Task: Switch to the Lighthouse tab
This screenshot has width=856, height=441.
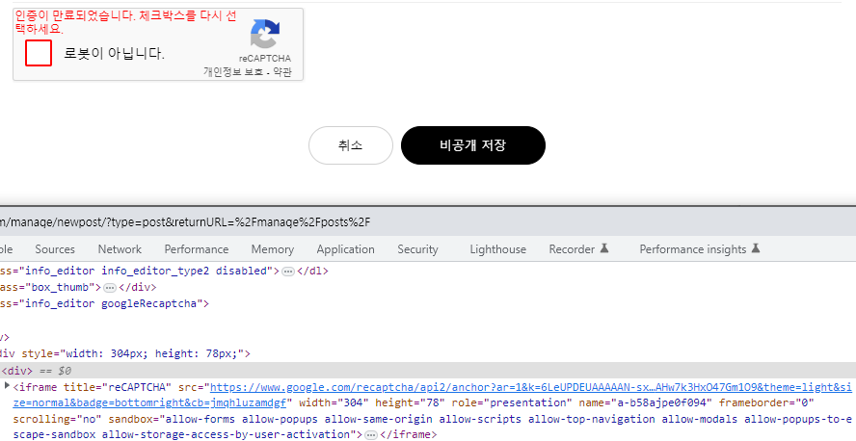Action: (x=497, y=249)
